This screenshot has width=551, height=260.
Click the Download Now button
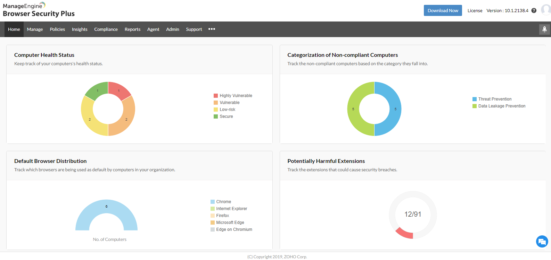(x=443, y=10)
